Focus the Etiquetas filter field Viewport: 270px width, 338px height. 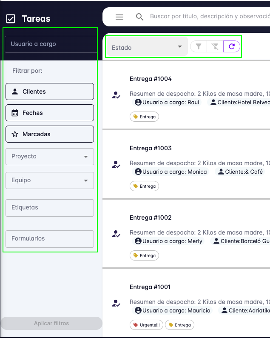tap(50, 208)
